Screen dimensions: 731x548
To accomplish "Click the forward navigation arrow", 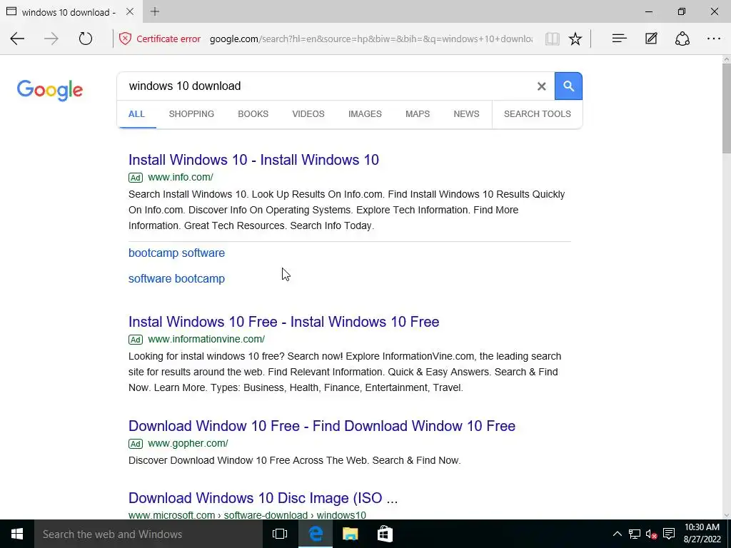I will pos(51,39).
